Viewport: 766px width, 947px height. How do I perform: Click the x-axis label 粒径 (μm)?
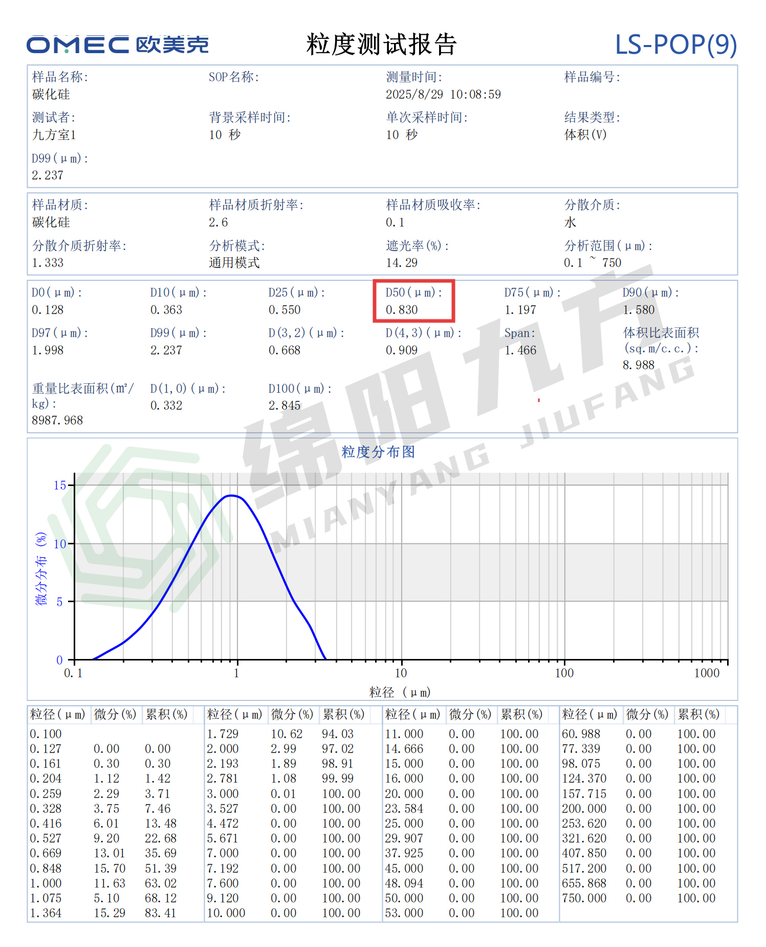point(400,692)
